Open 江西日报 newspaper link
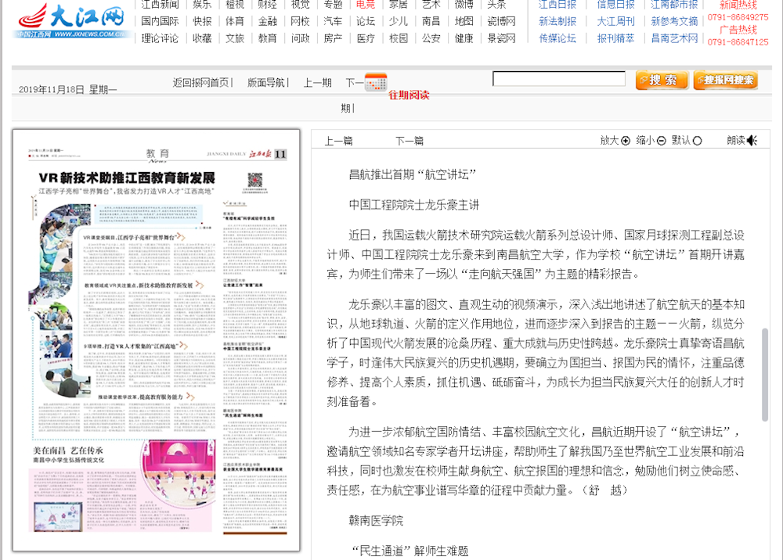The height and width of the screenshot is (560, 783). click(557, 4)
